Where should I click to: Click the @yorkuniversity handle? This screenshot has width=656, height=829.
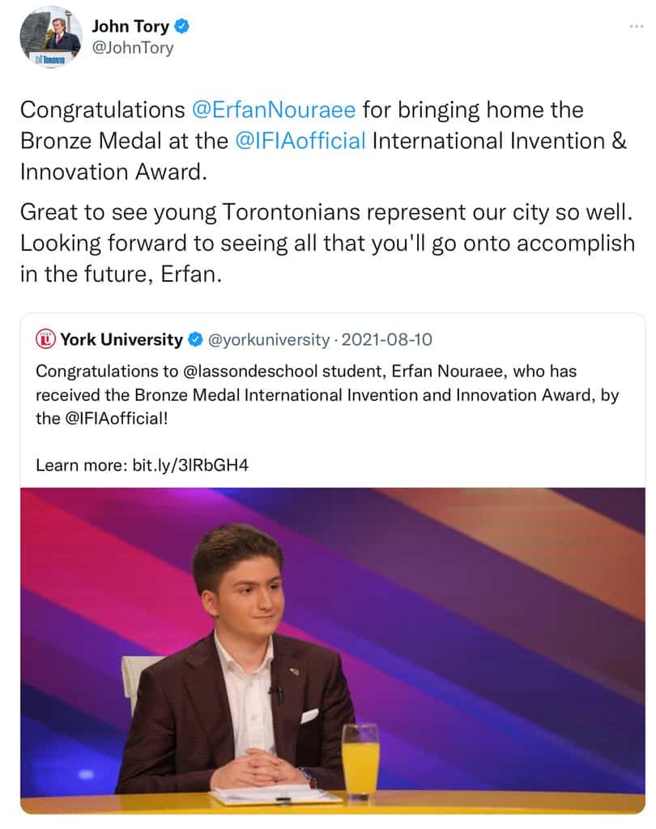coord(269,339)
